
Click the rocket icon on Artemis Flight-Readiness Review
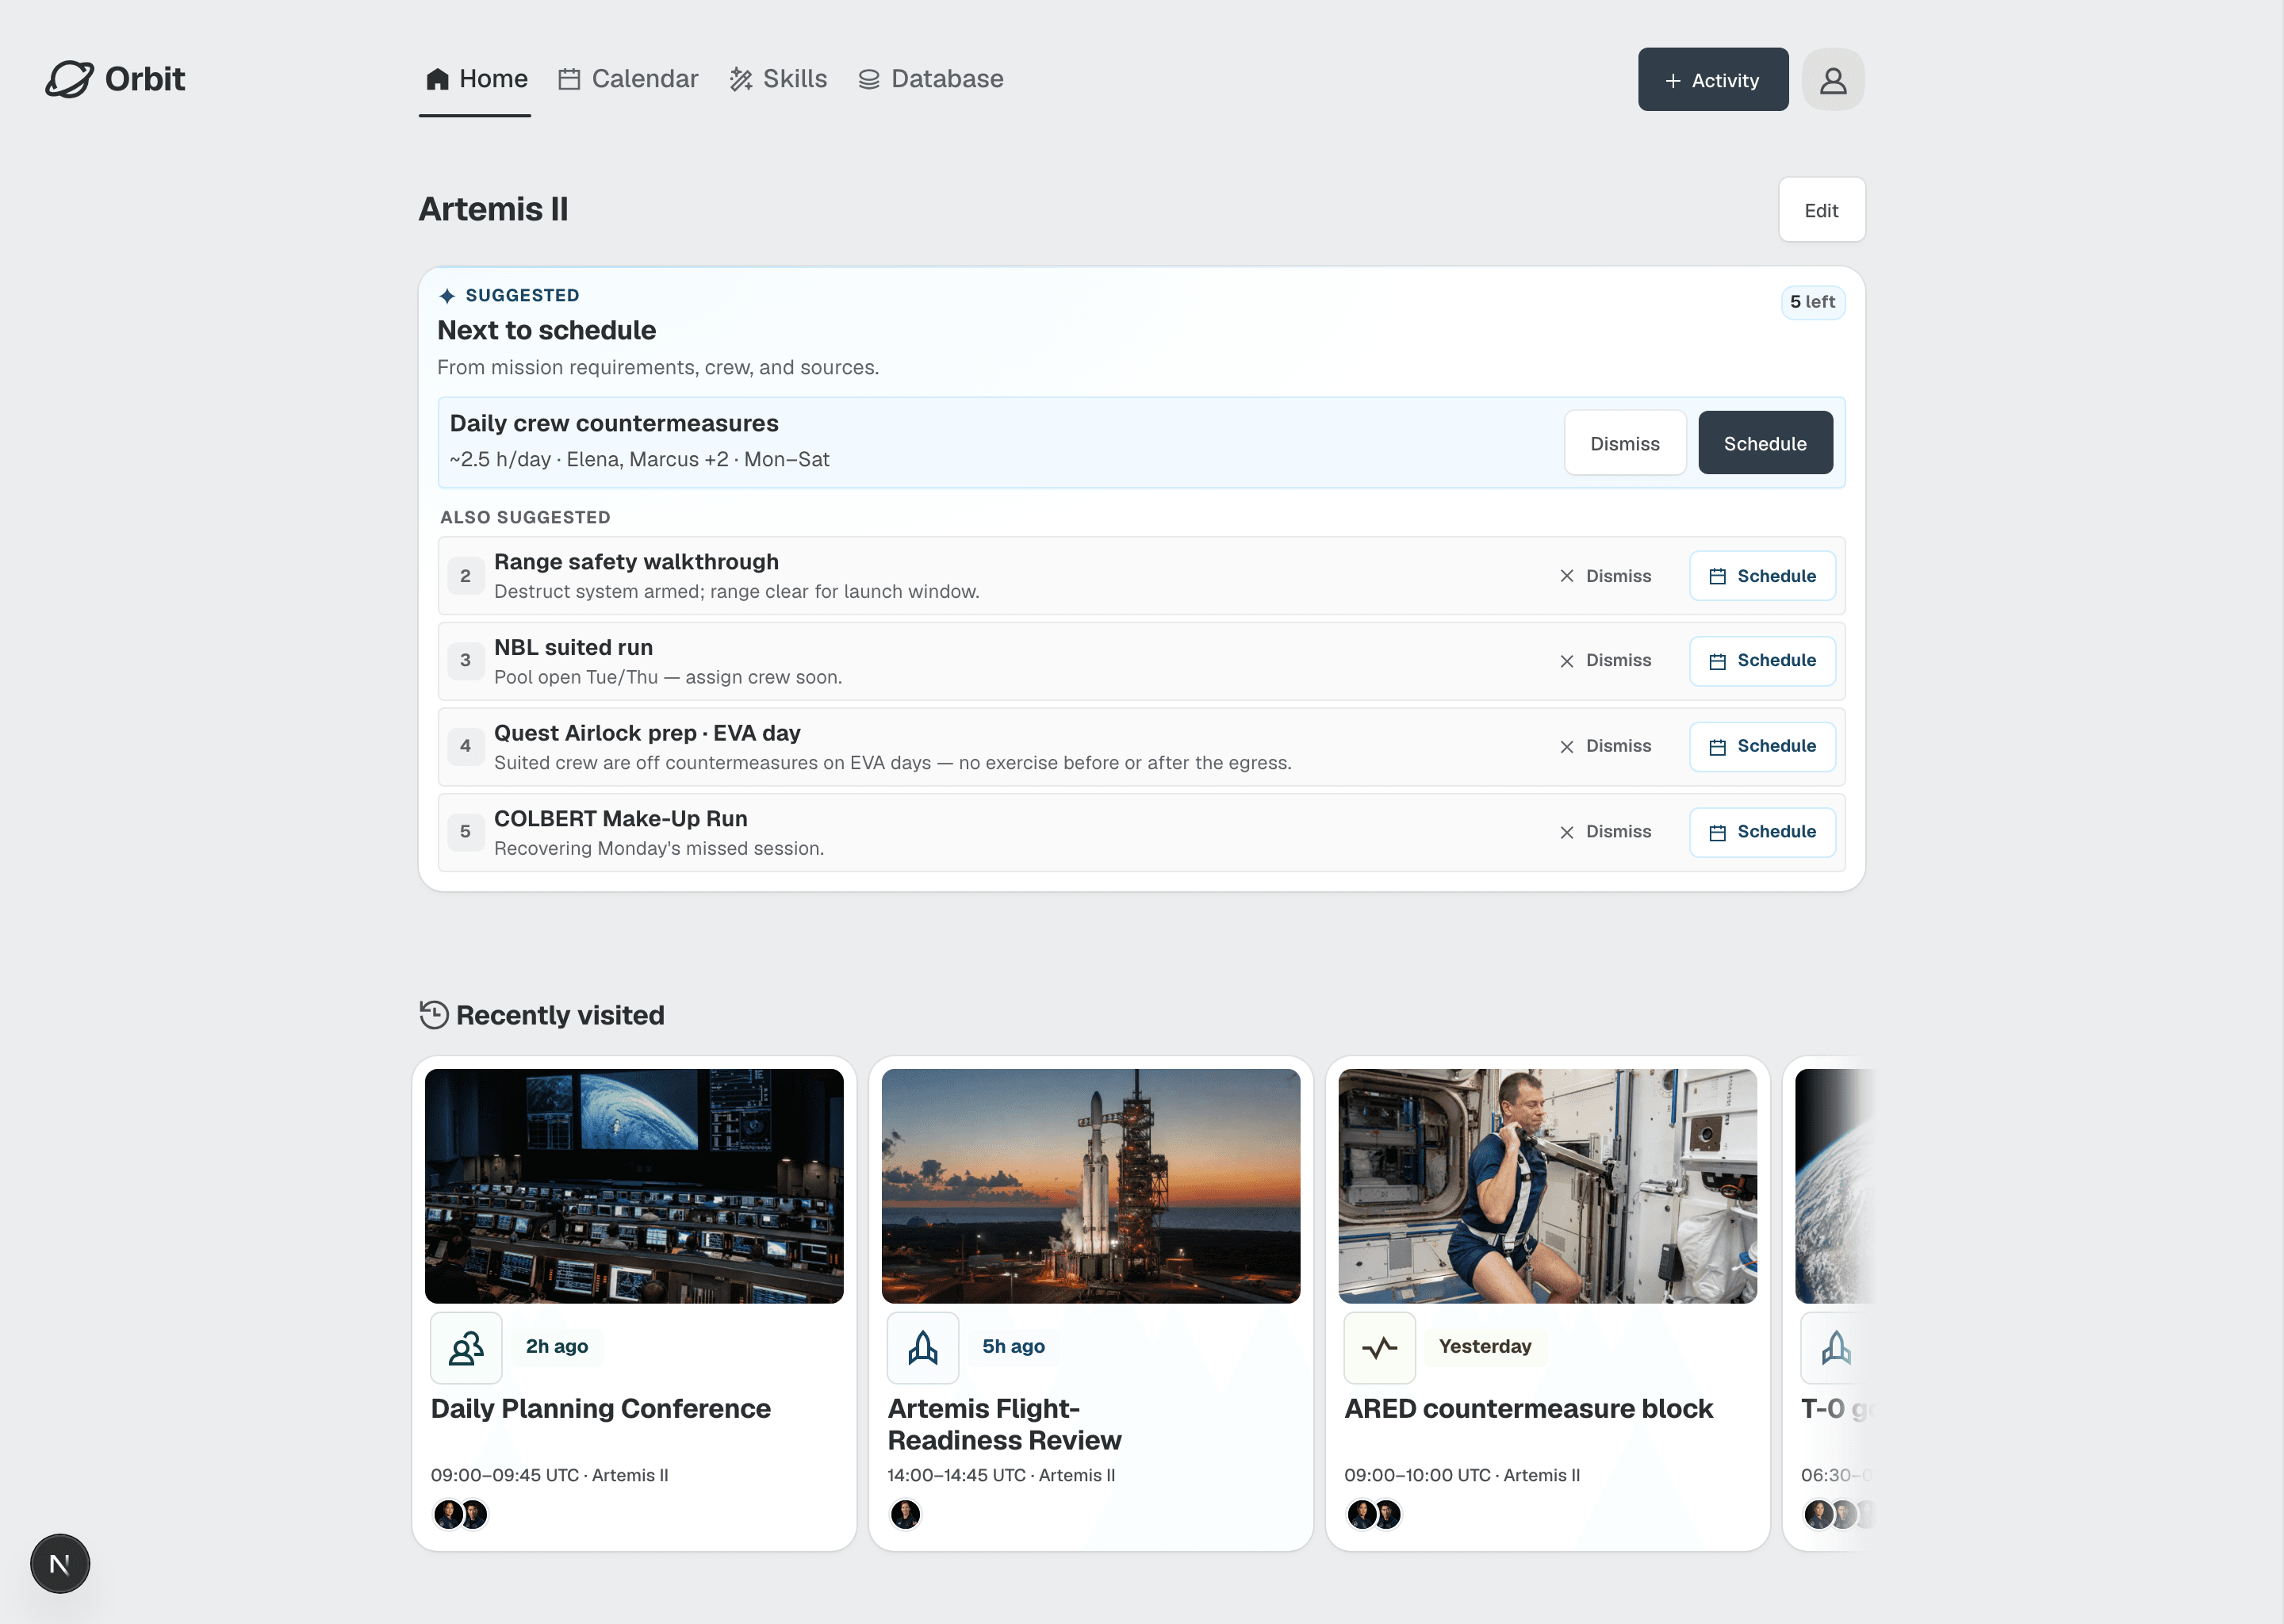pyautogui.click(x=923, y=1348)
